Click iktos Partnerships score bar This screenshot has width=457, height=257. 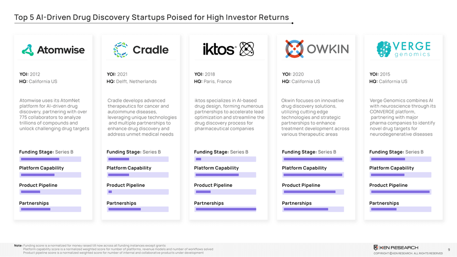[x=226, y=209]
